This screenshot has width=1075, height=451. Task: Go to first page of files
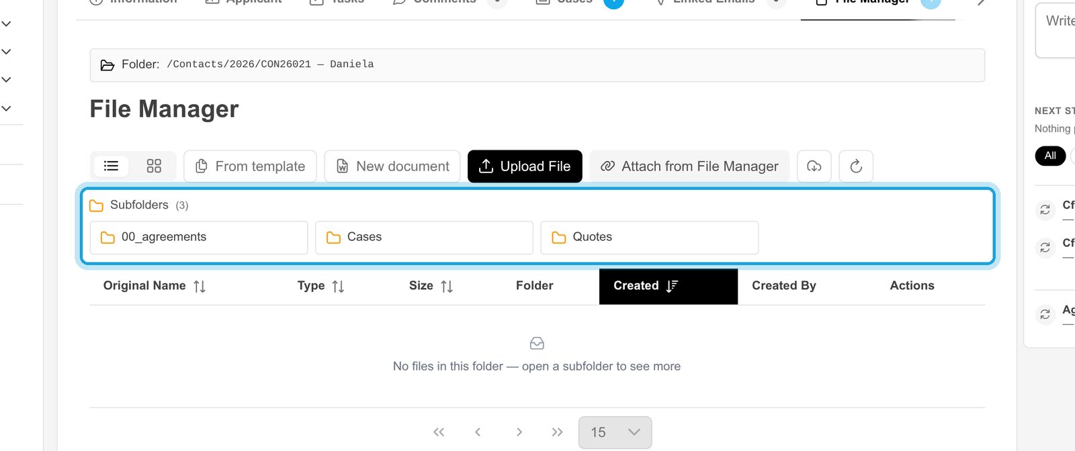click(439, 432)
